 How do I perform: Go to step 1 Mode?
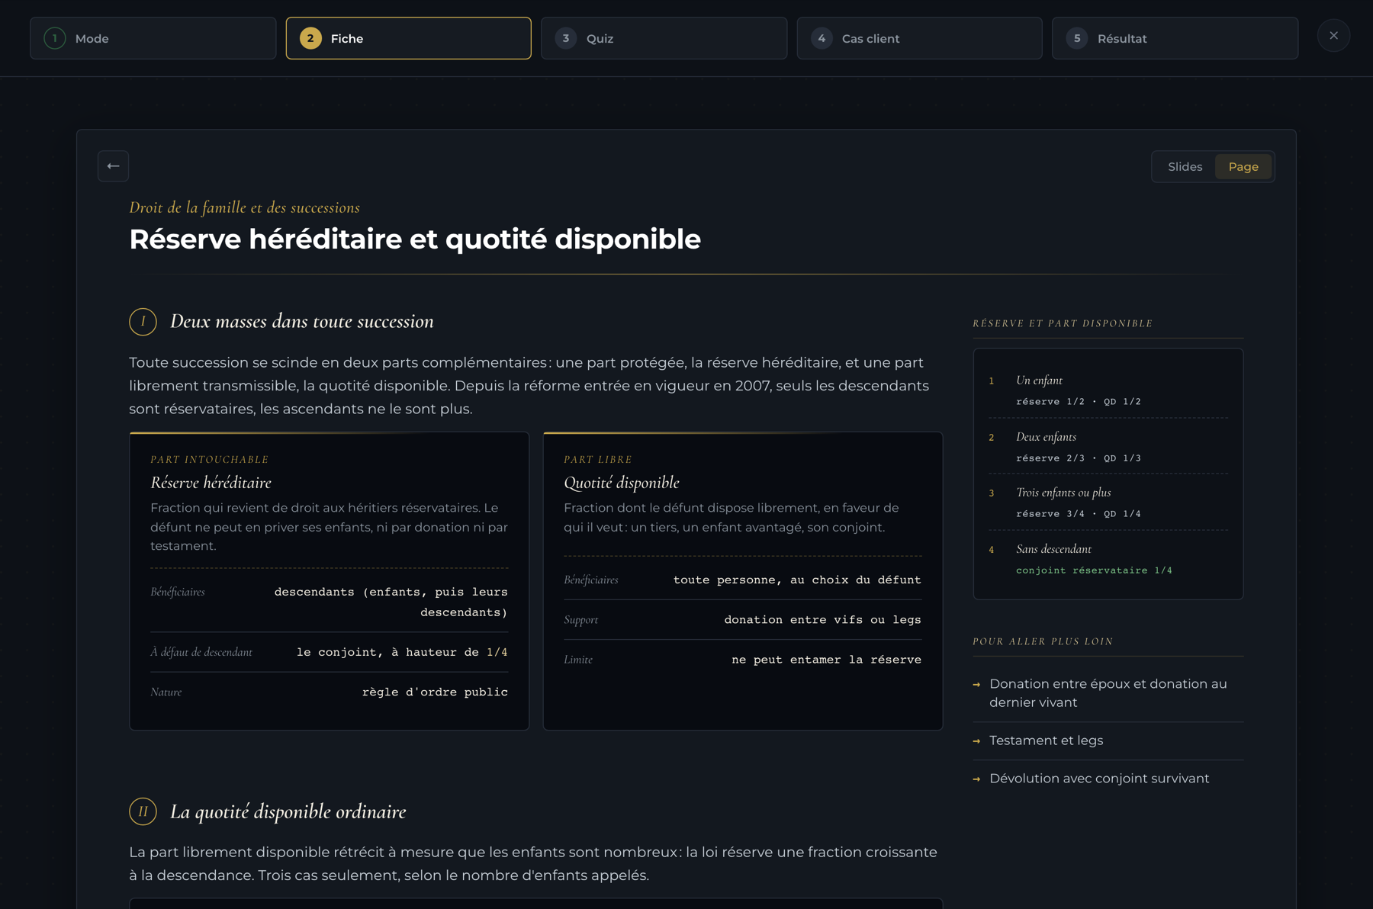point(153,38)
